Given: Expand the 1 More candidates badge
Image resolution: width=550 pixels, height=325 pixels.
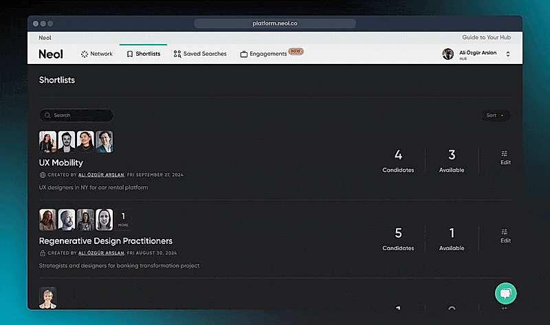Looking at the screenshot, I should pos(122,219).
